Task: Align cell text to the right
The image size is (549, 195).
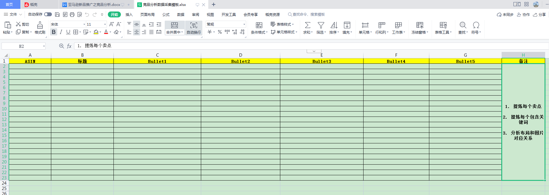Action: click(x=144, y=32)
